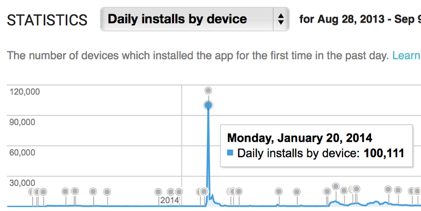Click the 30,000 y-axis label

[x=22, y=183]
